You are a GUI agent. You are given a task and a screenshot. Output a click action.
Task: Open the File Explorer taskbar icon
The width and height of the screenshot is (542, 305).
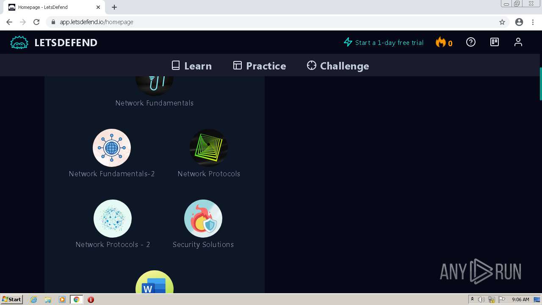(48, 299)
